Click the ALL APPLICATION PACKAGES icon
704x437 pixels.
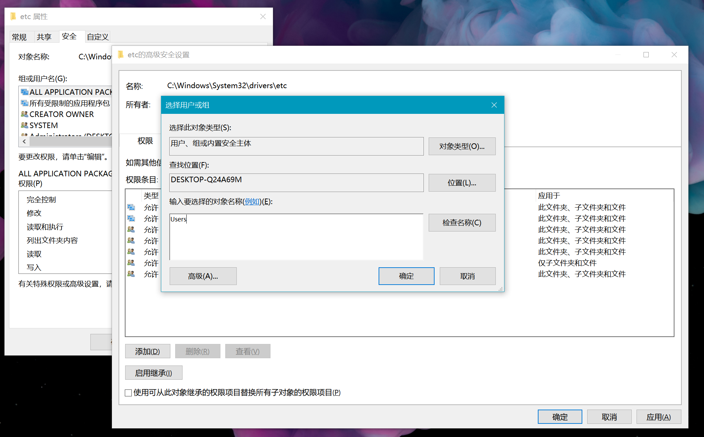click(x=24, y=92)
